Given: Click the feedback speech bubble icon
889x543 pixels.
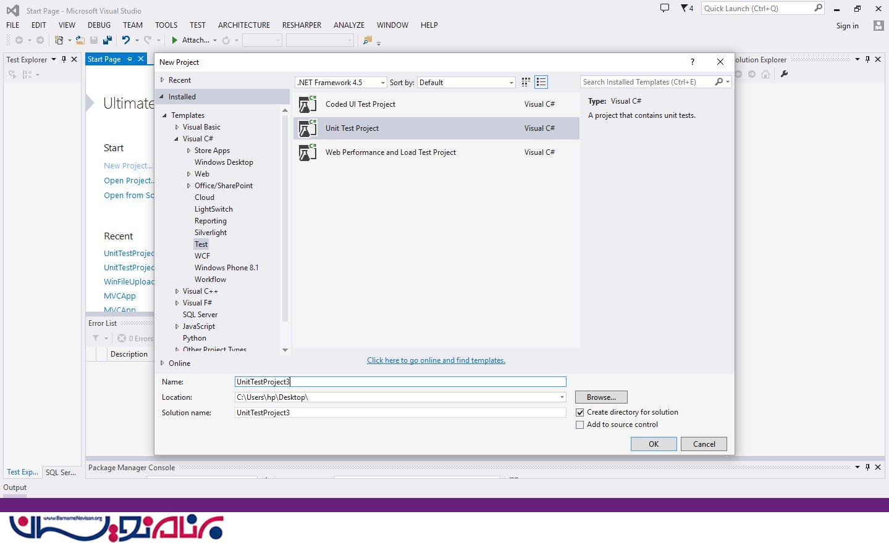Looking at the screenshot, I should (665, 8).
